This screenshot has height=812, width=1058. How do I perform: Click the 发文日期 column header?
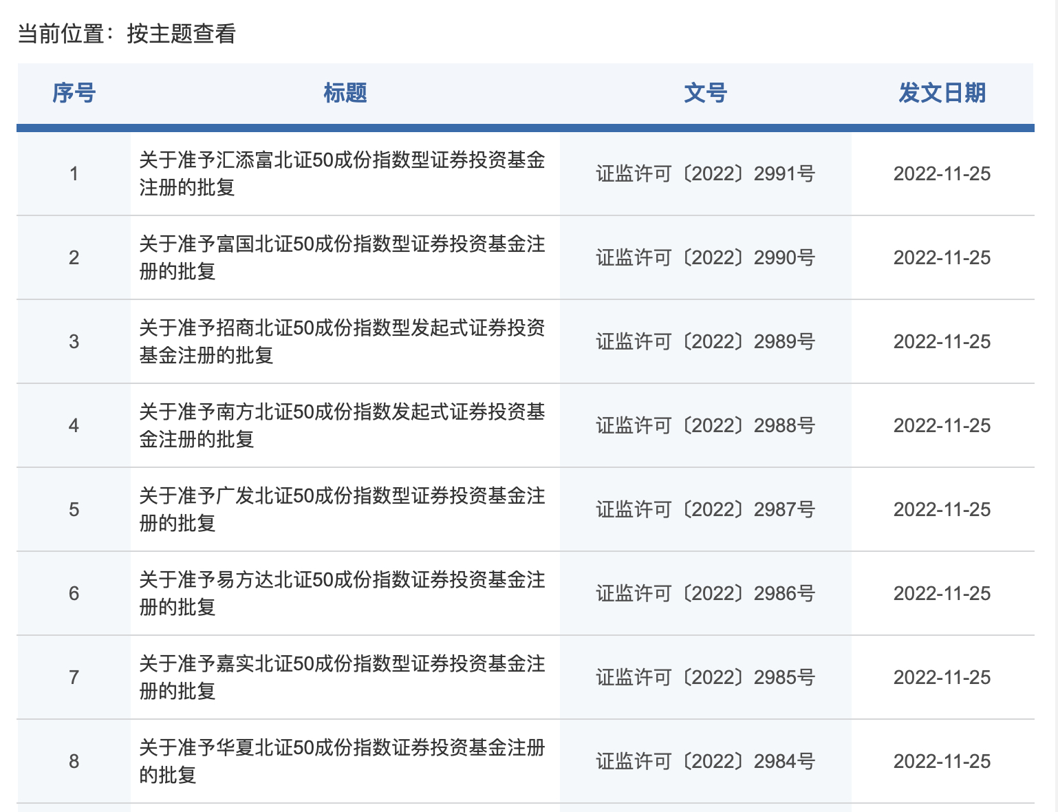(942, 93)
